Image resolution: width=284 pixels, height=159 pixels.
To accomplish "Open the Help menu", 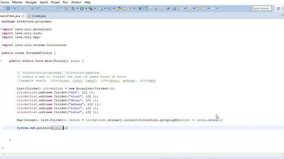I will [x=87, y=2].
